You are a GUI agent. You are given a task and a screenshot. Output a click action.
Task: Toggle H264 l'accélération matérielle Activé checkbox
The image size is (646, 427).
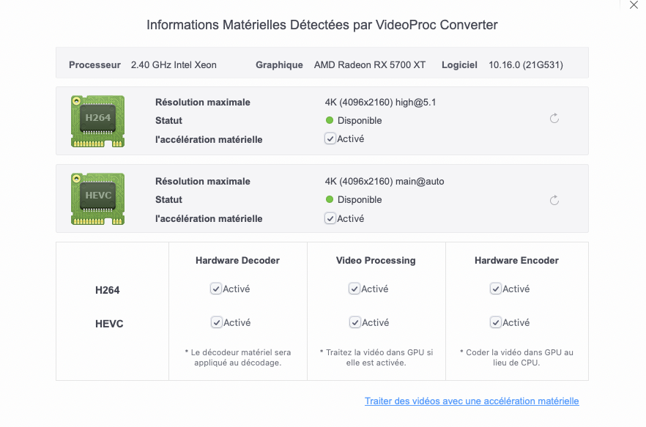330,139
